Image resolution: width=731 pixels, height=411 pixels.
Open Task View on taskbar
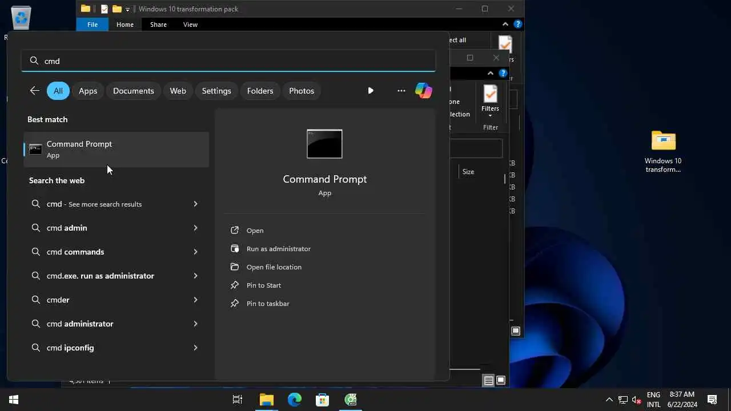tap(238, 400)
